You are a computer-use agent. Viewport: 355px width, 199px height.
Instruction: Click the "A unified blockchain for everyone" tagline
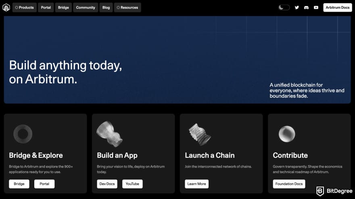pos(307,90)
